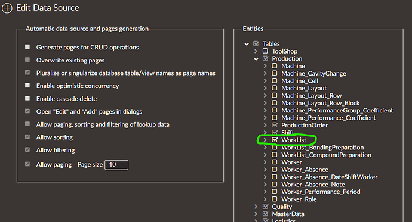Image resolution: width=412 pixels, height=222 pixels.
Task: Select the Machine_Layout_Row_Block item
Action: tap(320, 103)
